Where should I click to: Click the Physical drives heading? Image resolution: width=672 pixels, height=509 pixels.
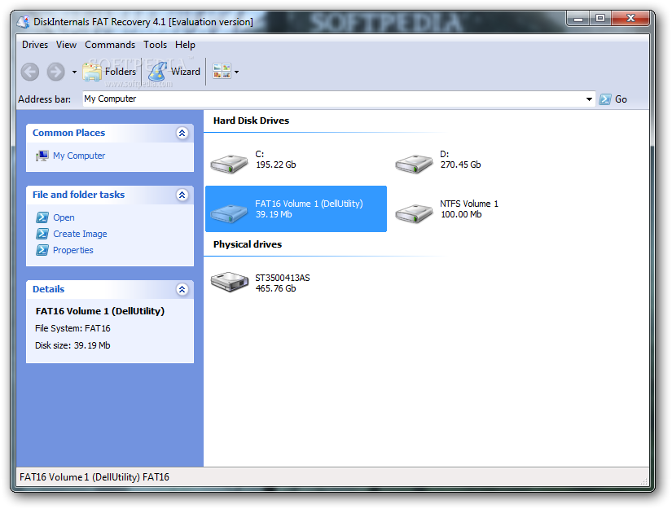248,244
